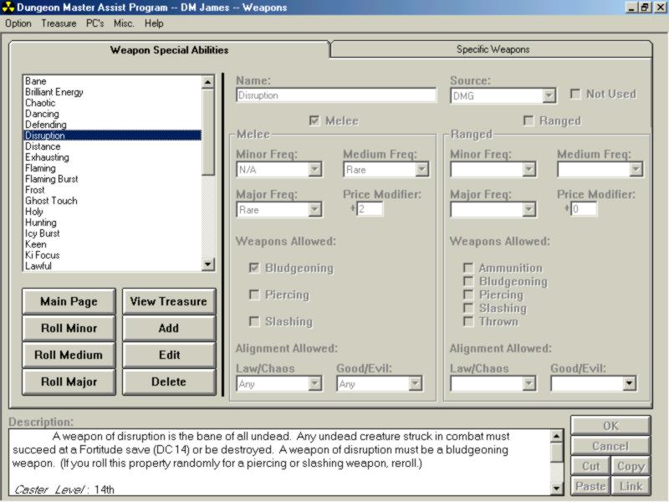
Task: Select Flaming Burst in the abilities list
Action: click(x=51, y=179)
